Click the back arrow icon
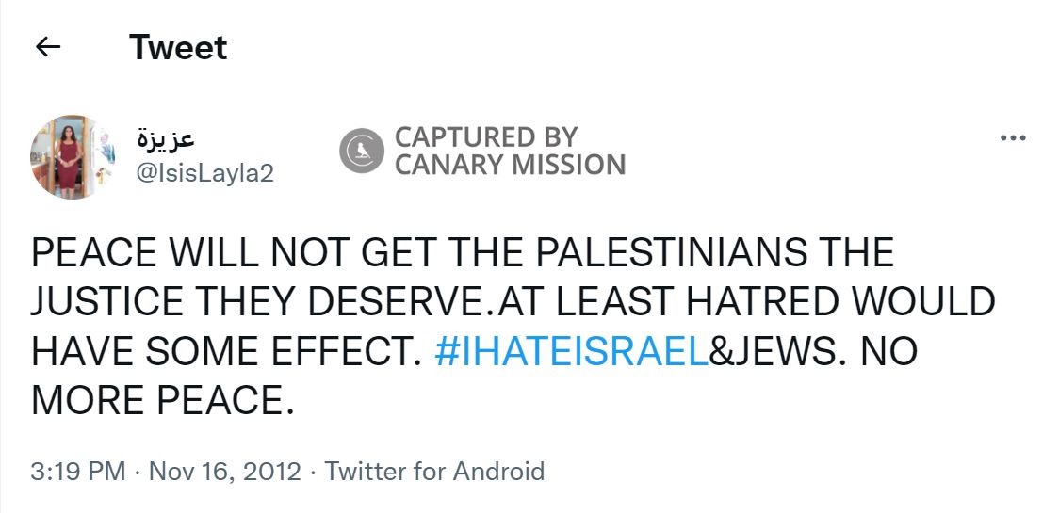The height and width of the screenshot is (513, 1059). (x=47, y=47)
